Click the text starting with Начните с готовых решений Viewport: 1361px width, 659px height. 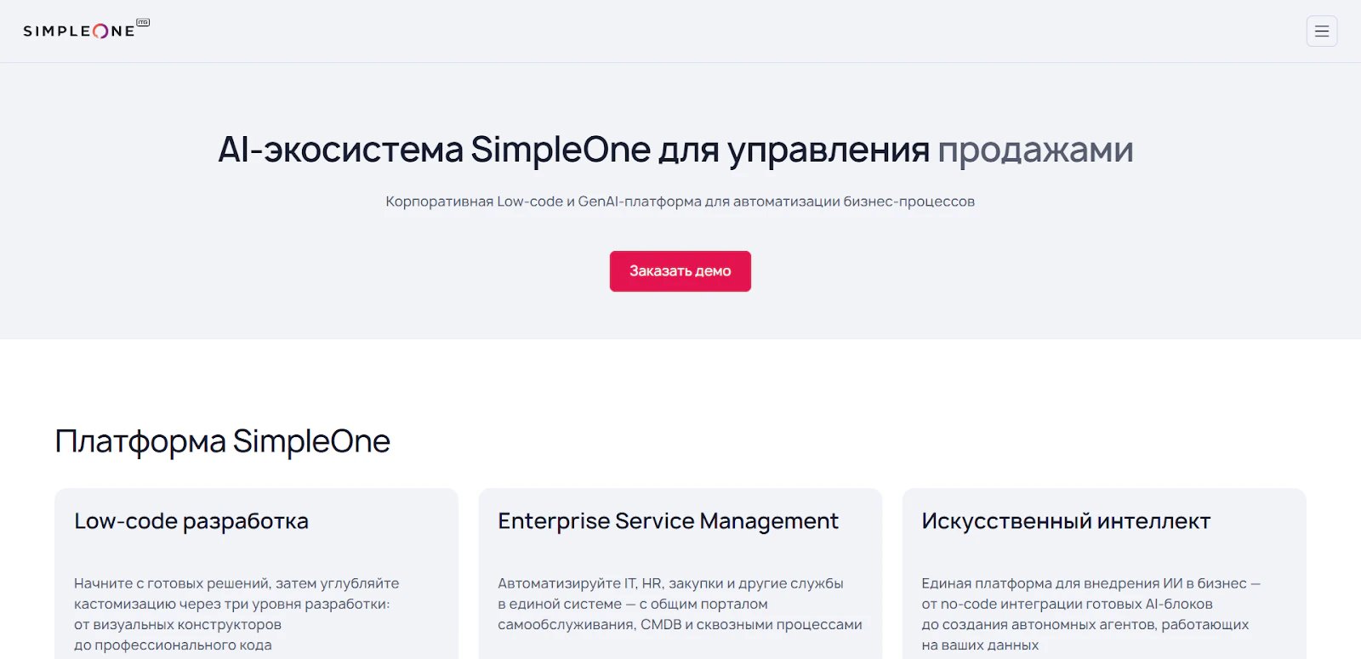(236, 614)
